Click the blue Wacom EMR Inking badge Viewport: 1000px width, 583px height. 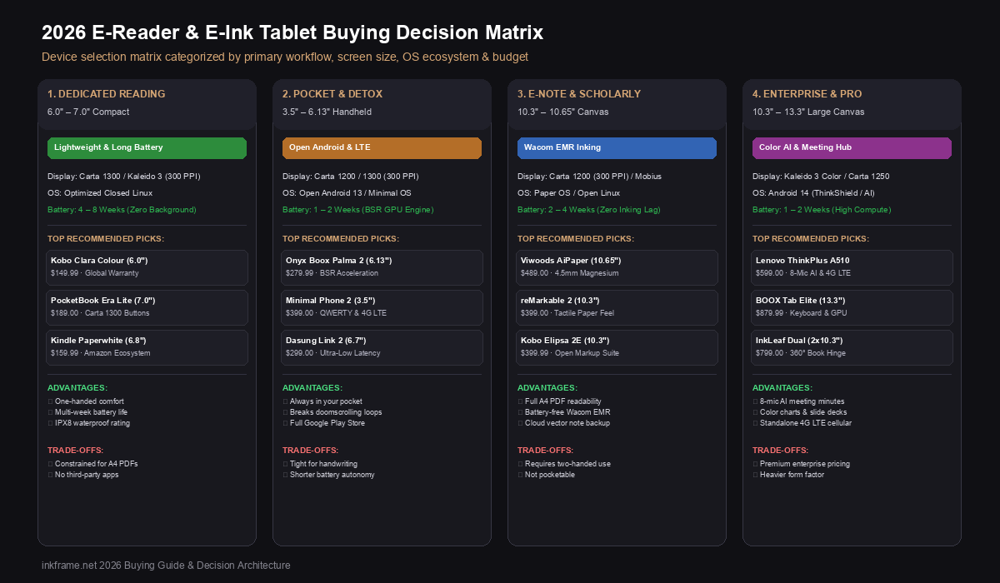[x=617, y=147]
